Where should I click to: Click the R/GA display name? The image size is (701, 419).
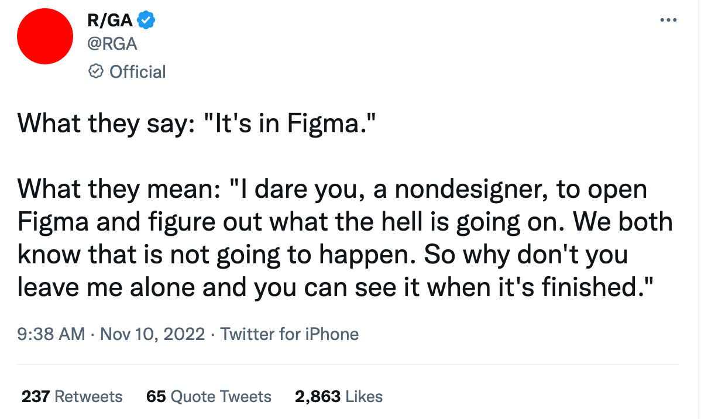click(109, 21)
